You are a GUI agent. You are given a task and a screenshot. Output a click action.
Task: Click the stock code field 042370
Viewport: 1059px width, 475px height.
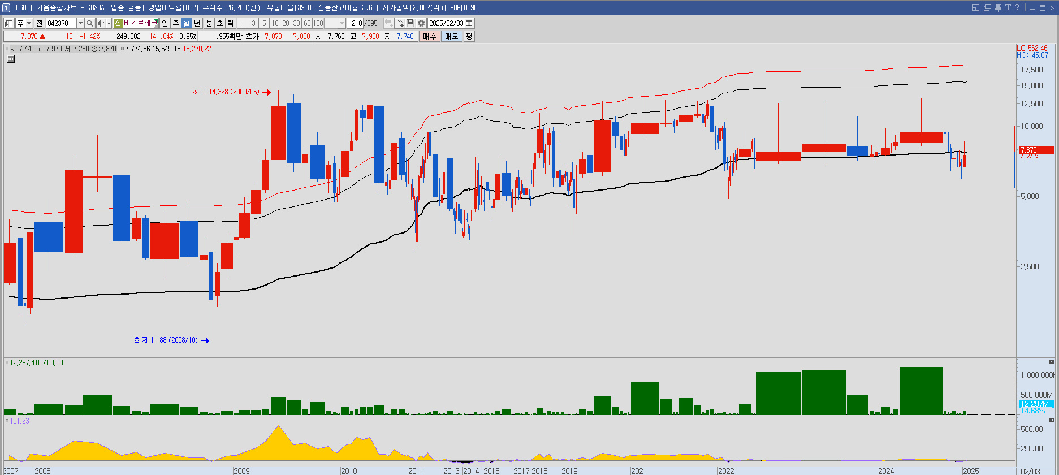[61, 23]
